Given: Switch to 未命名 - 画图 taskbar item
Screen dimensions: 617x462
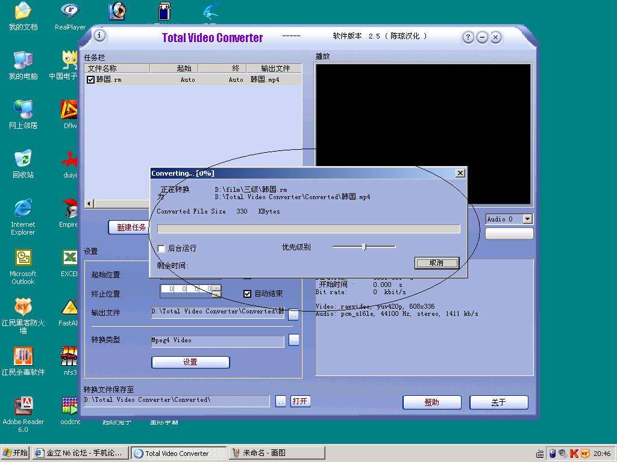Looking at the screenshot, I should pyautogui.click(x=277, y=453).
